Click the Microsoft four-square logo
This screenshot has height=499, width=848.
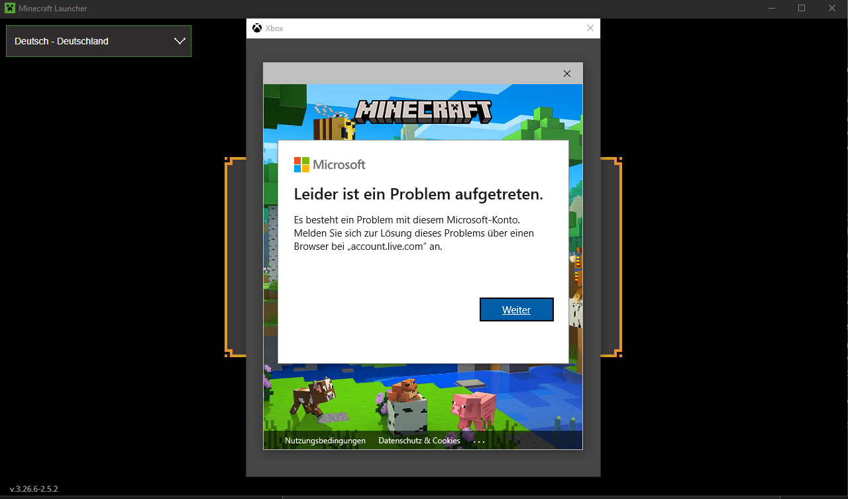point(302,164)
